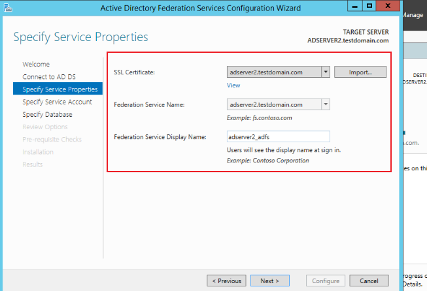Select the Connect to AD DS step
This screenshot has height=291, width=427.
click(x=49, y=77)
